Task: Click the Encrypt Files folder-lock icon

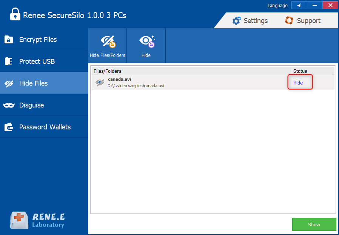Action: click(x=9, y=40)
